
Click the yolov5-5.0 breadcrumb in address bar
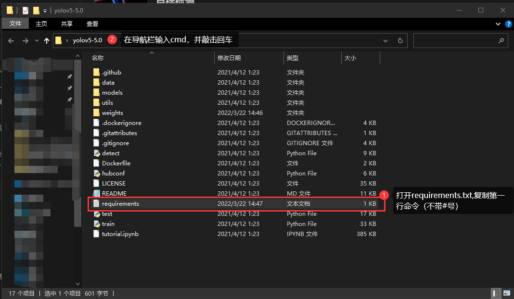click(87, 40)
